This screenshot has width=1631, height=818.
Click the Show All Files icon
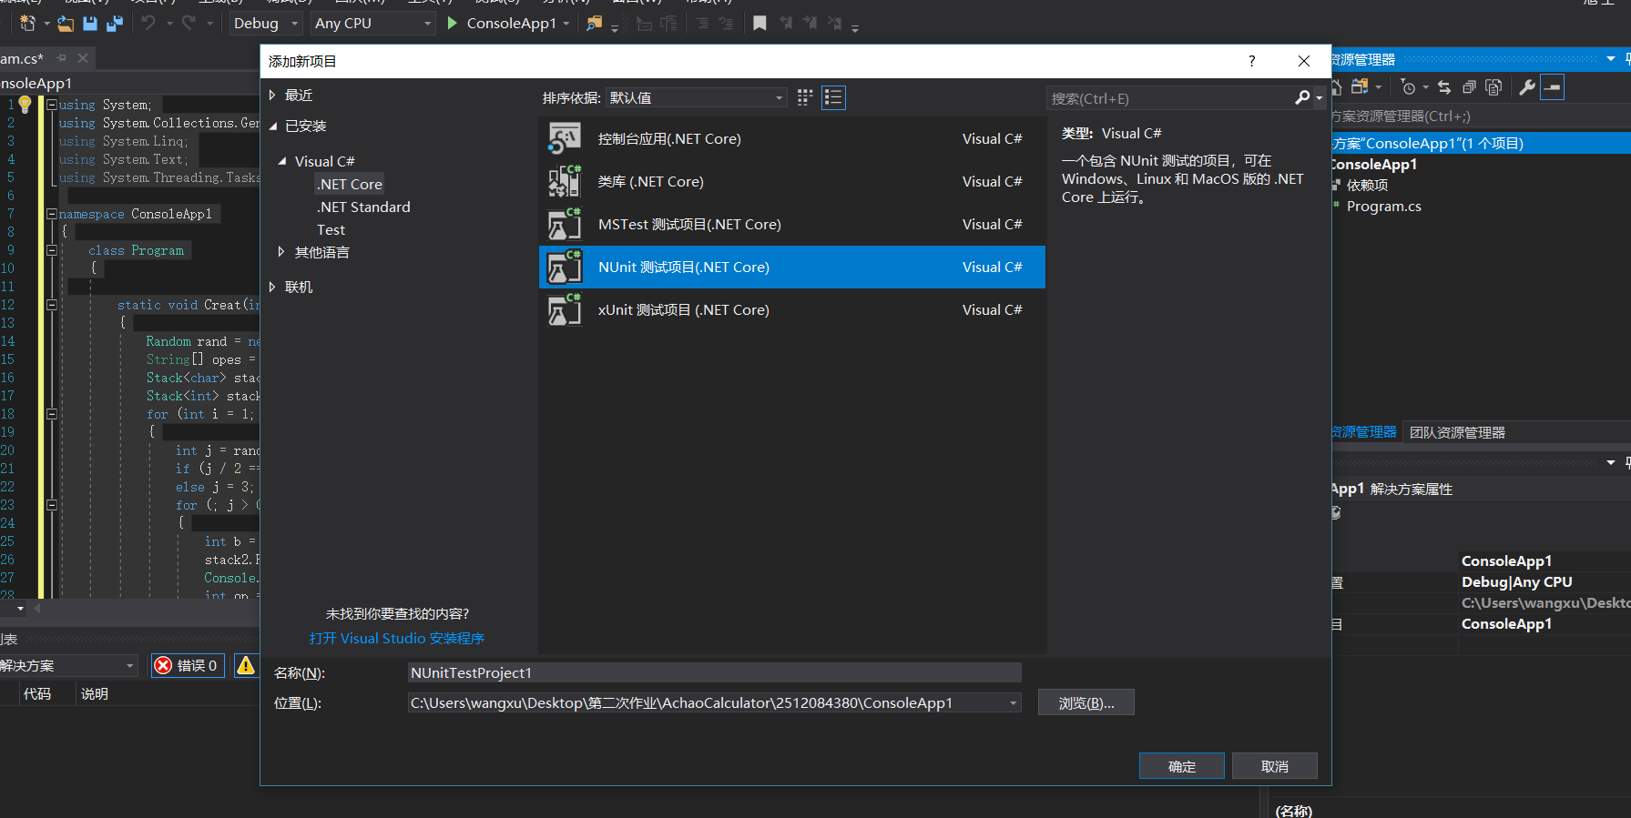pyautogui.click(x=1493, y=87)
